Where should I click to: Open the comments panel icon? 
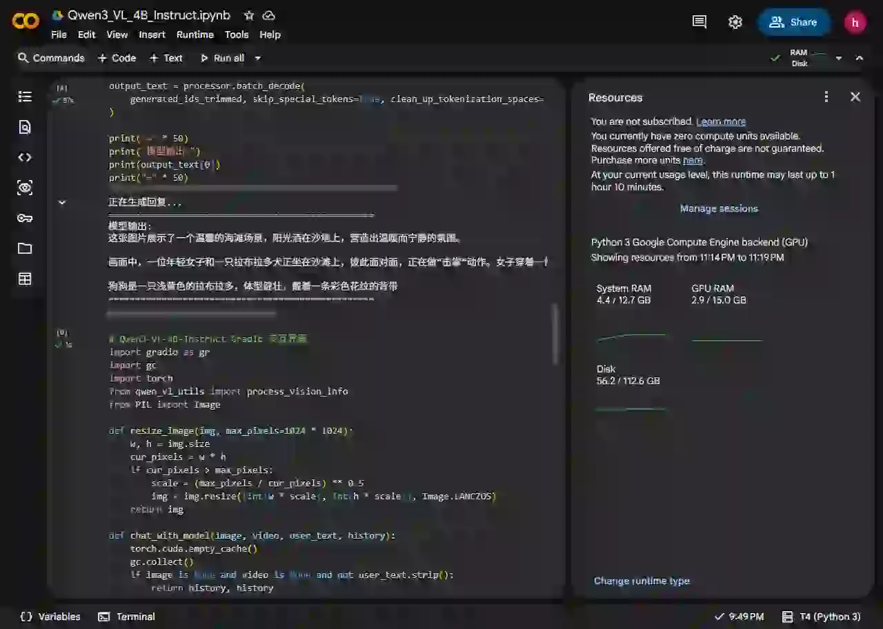(700, 22)
